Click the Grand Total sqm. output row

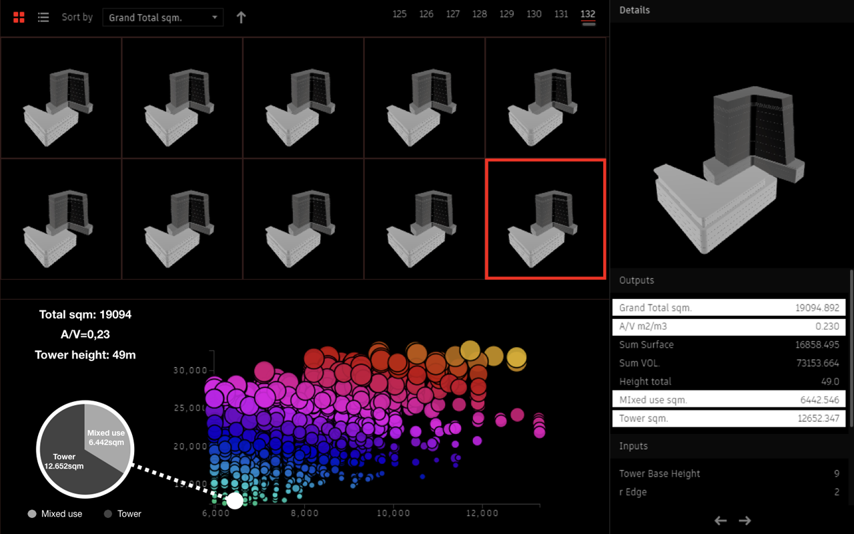(729, 308)
